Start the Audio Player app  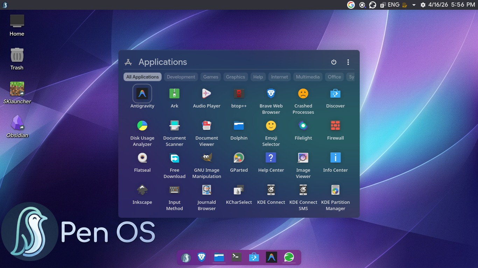(206, 97)
